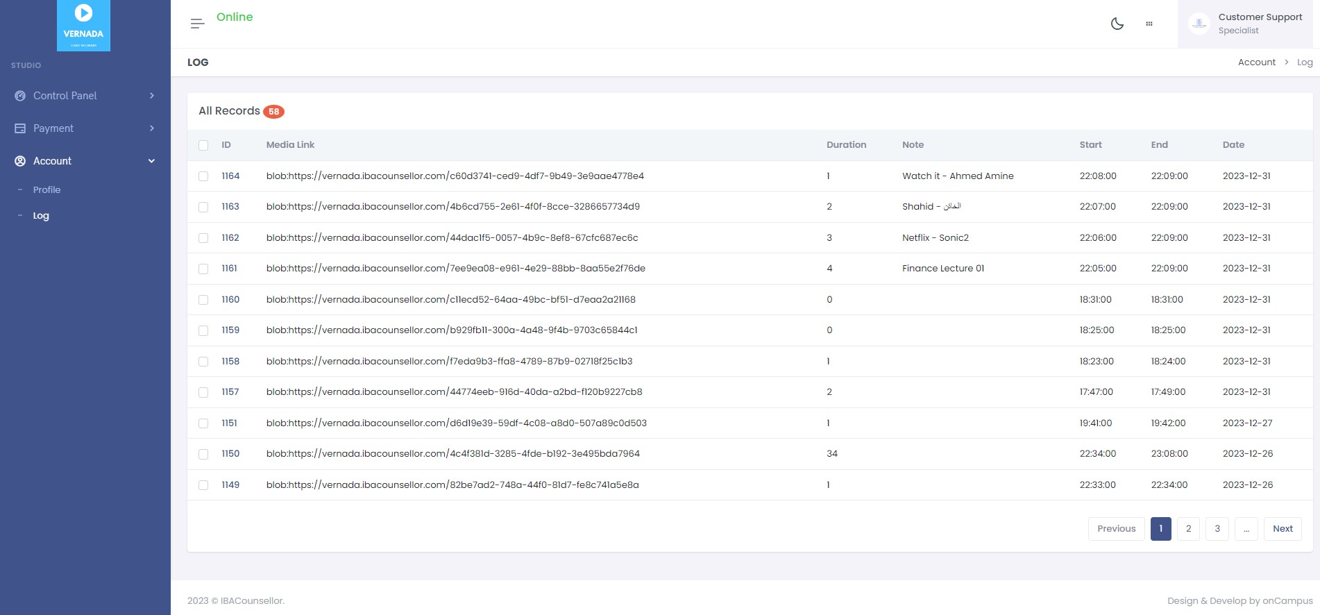Toggle the sidebar hamburger menu icon
The width and height of the screenshot is (1320, 615).
pyautogui.click(x=197, y=24)
